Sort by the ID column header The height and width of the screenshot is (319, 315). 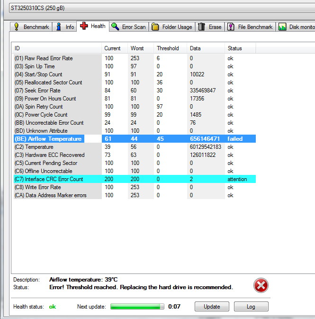56,48
